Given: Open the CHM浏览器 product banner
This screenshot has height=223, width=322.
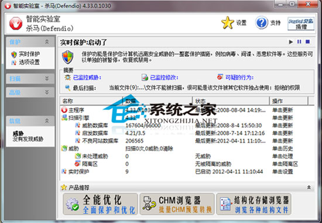Looking at the screenshot, I should coord(177,204).
